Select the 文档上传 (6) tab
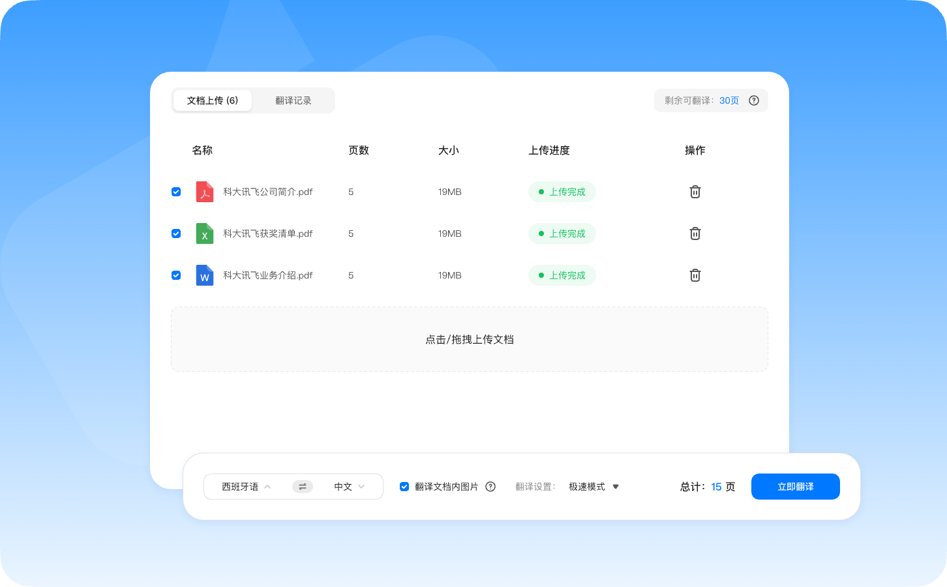Screen dimensions: 947x587 (213, 100)
